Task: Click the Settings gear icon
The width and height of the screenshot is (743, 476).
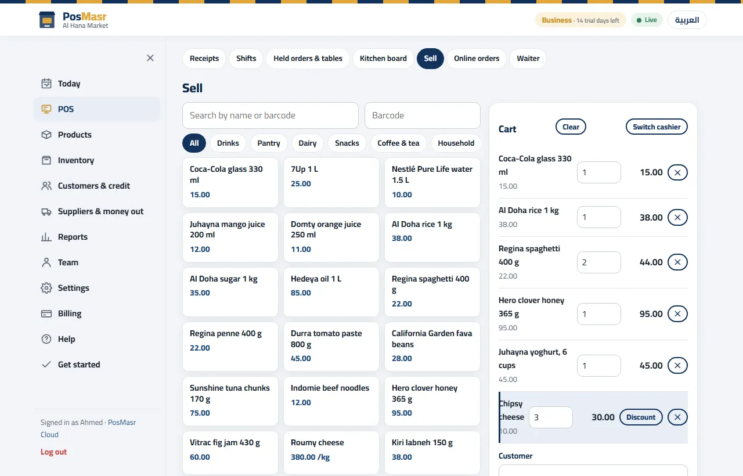Action: tap(46, 288)
